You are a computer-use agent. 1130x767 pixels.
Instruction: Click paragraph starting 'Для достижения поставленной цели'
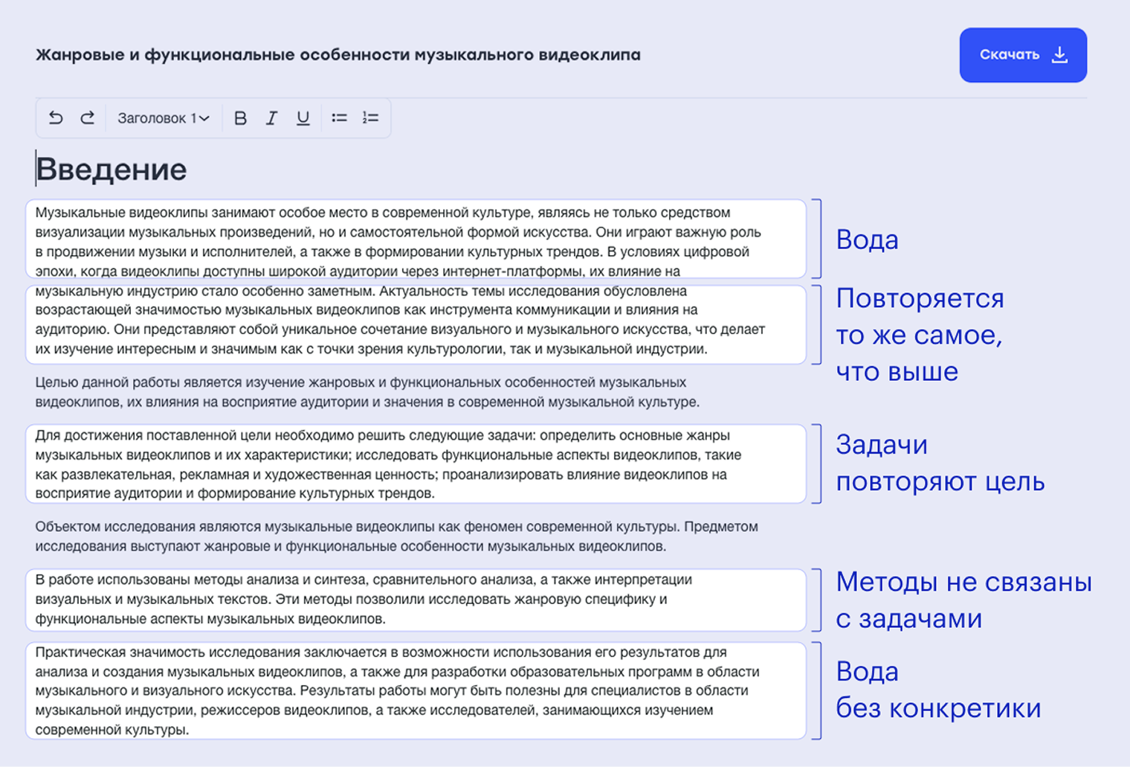click(388, 464)
